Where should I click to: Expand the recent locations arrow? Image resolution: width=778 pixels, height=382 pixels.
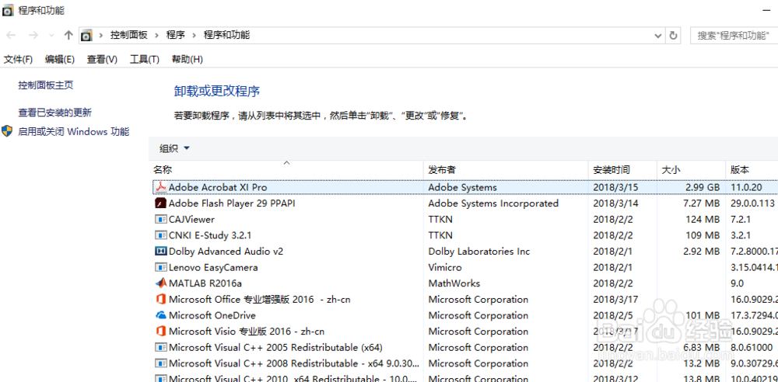tap(51, 35)
